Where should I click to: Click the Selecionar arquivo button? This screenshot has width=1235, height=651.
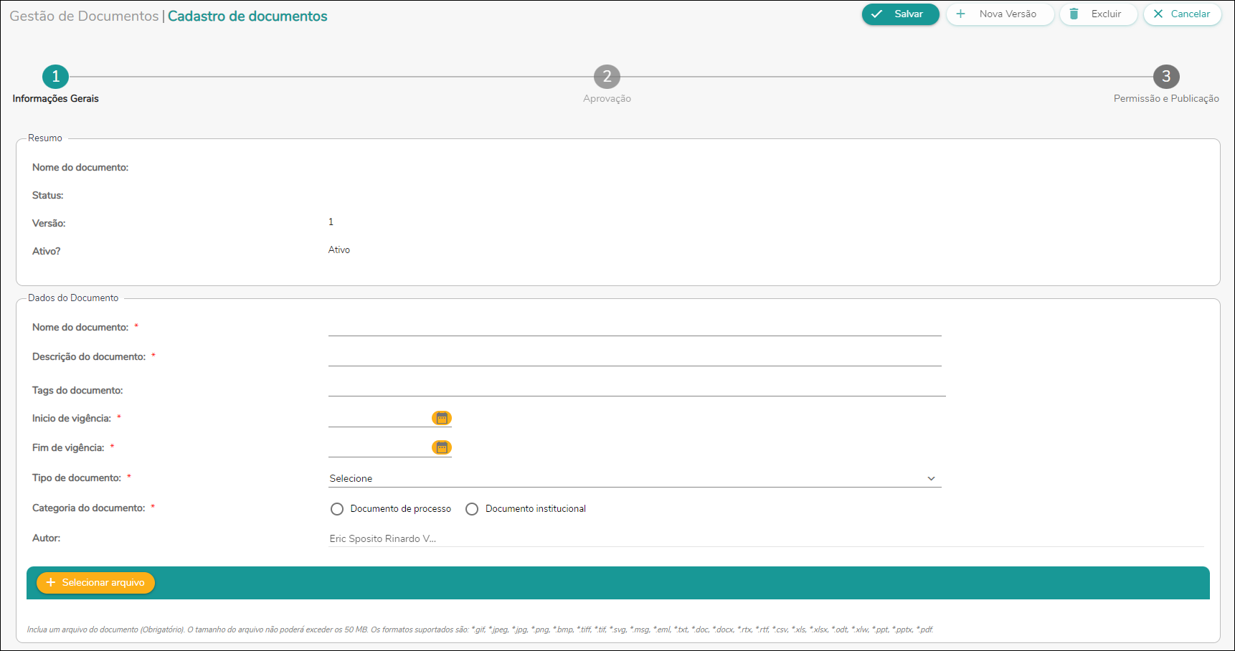[95, 583]
